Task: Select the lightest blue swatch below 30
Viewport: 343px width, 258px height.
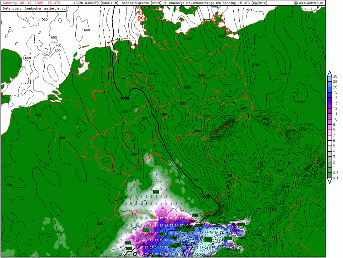Action: (330, 79)
